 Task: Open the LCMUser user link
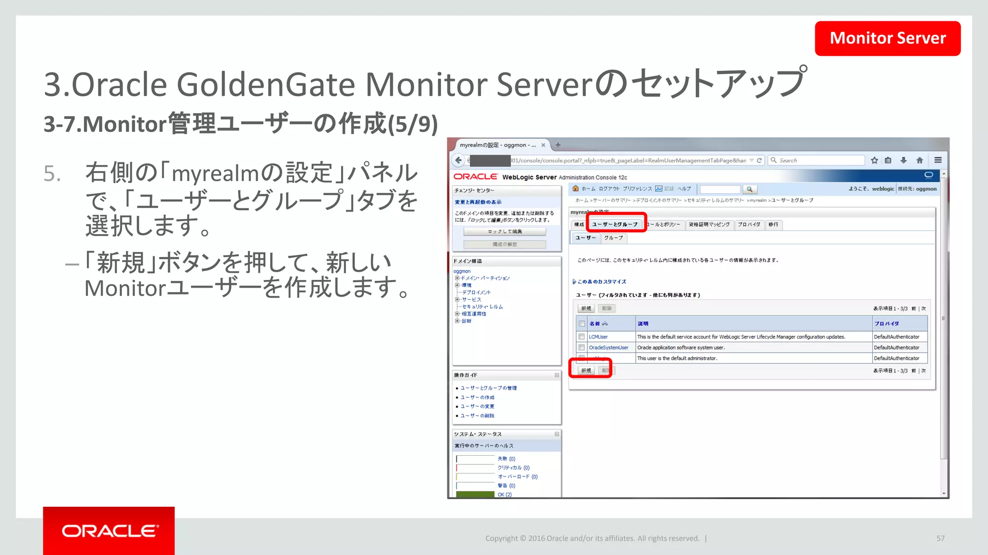pos(598,337)
